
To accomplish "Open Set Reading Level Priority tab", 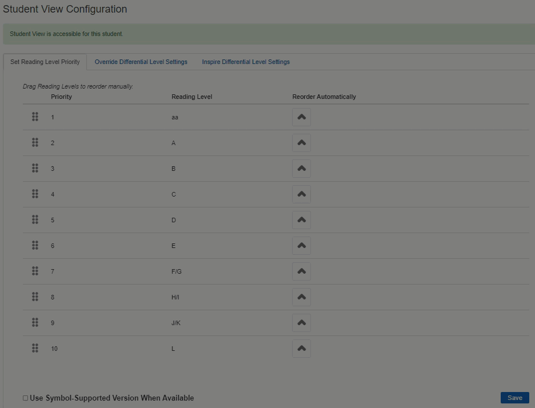I will coord(45,62).
